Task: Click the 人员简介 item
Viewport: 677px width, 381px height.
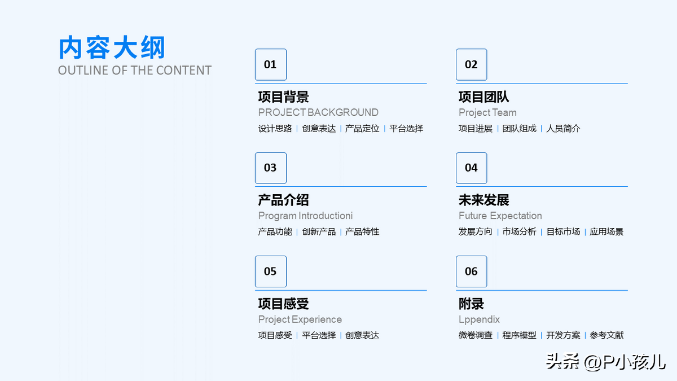Action: tap(563, 128)
